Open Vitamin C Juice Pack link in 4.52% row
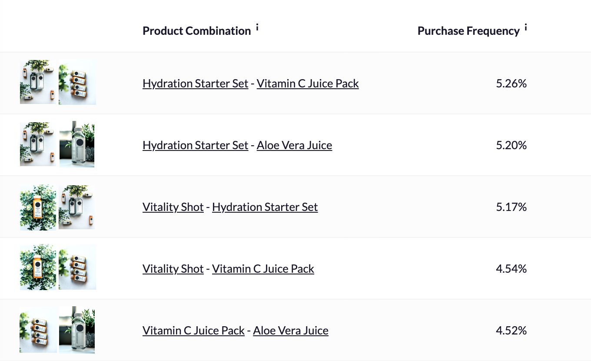 193,331
